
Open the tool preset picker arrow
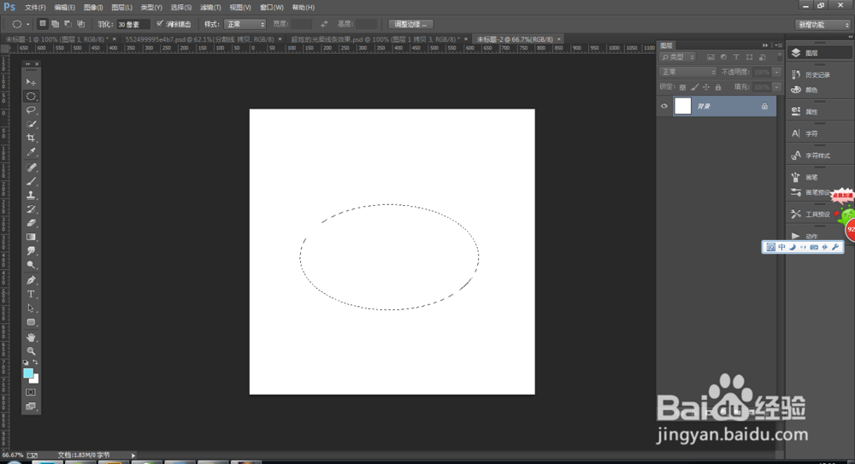click(28, 25)
